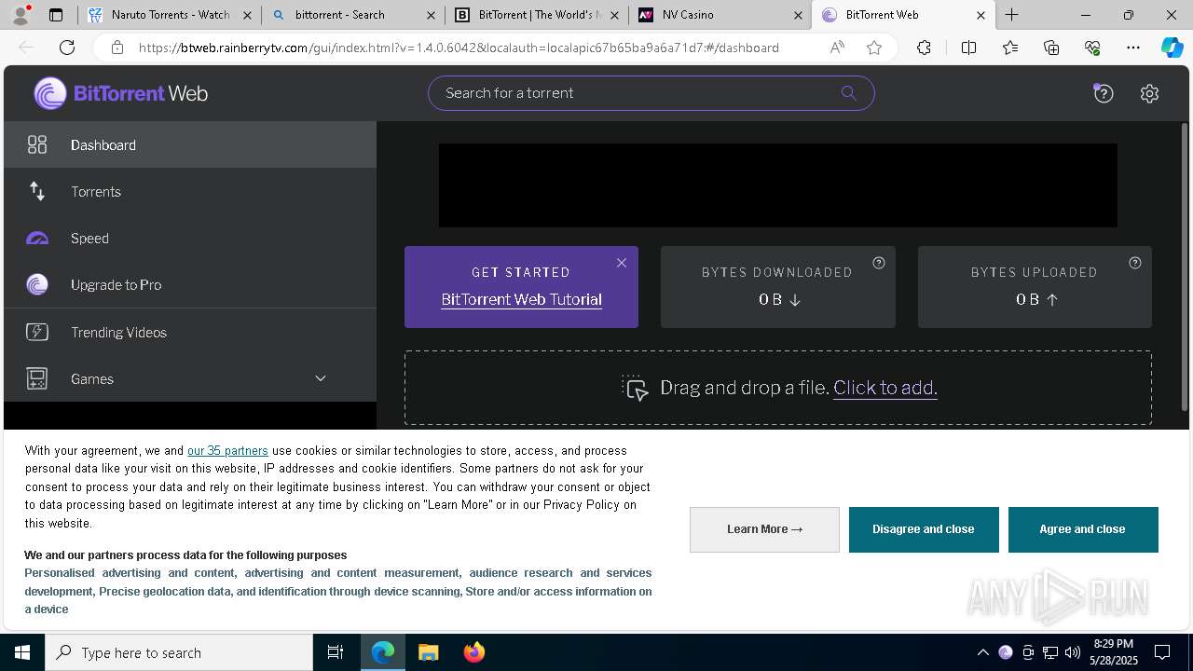Image resolution: width=1193 pixels, height=671 pixels.
Task: Choose Agree and close
Action: [1083, 529]
